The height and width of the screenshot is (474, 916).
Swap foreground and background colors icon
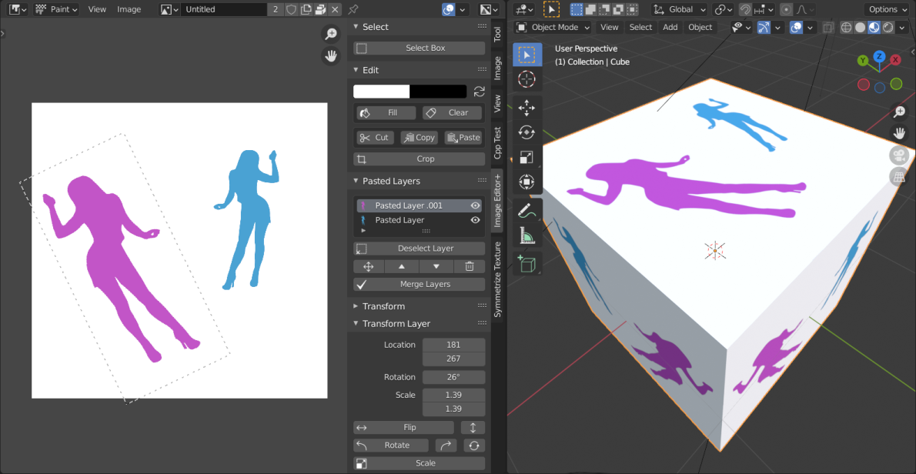tap(479, 92)
